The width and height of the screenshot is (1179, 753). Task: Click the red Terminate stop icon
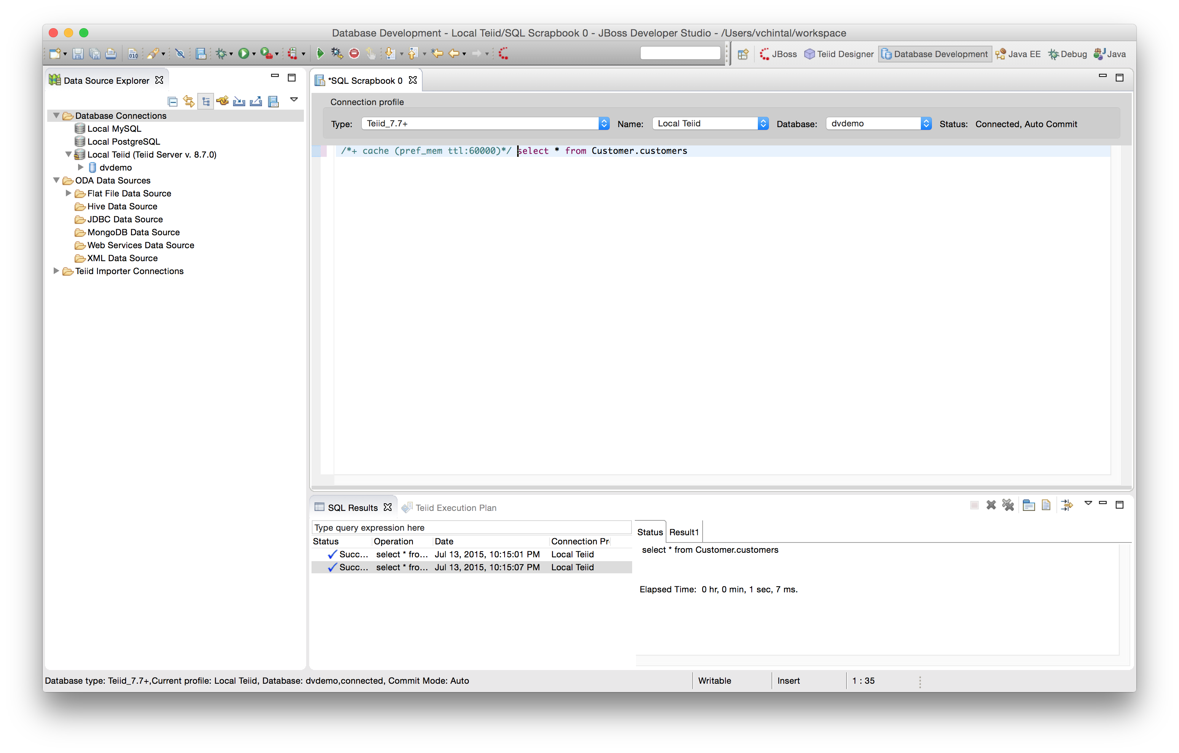click(x=354, y=54)
